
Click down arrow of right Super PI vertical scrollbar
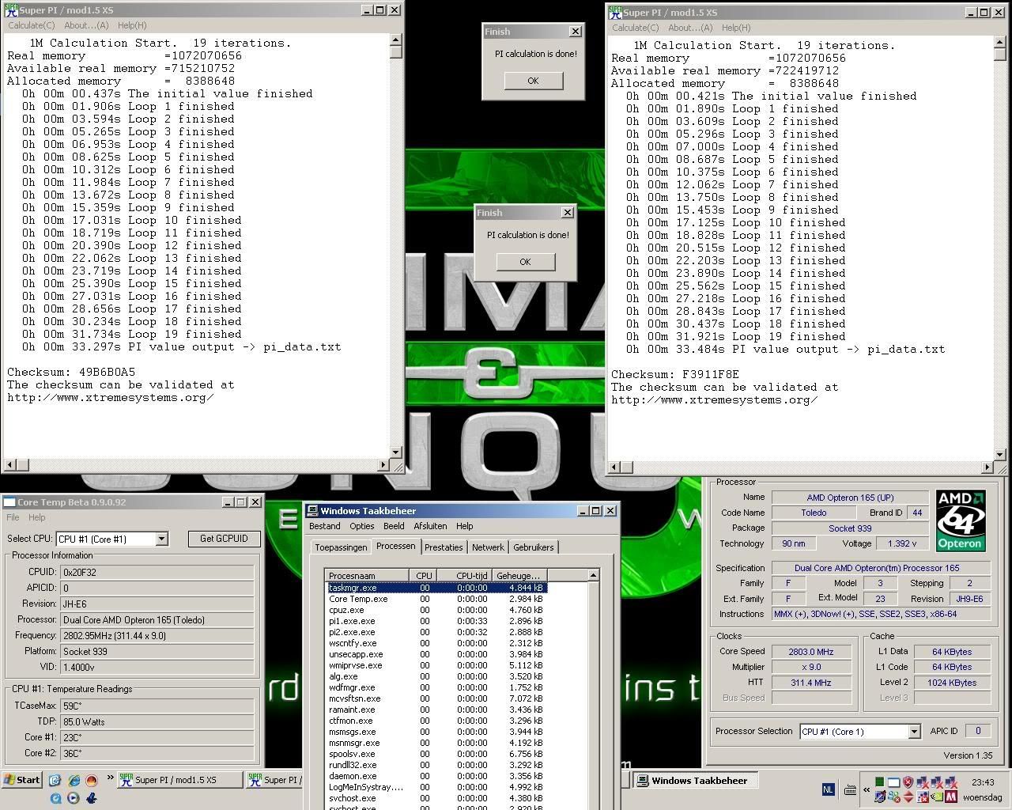coord(1000,456)
